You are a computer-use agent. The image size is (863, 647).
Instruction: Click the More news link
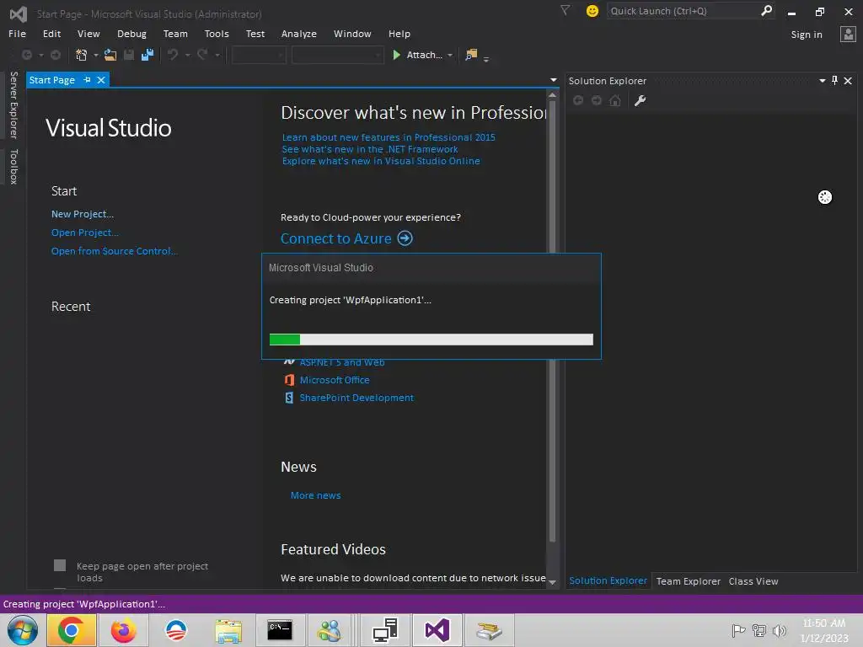315,495
